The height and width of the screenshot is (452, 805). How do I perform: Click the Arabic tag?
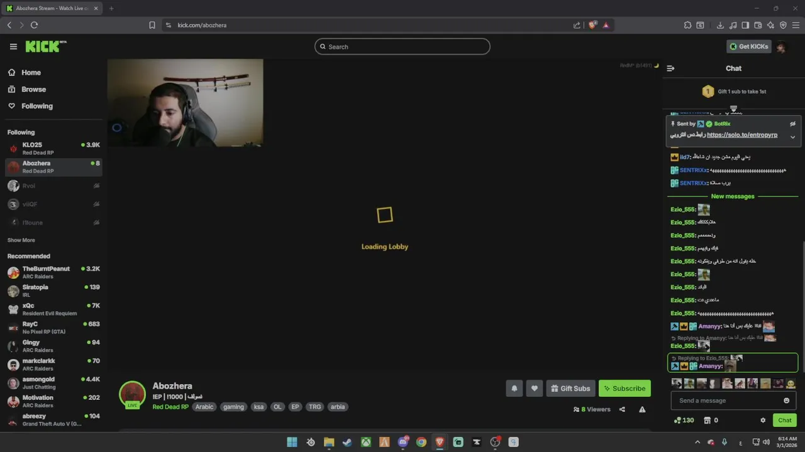pos(204,407)
